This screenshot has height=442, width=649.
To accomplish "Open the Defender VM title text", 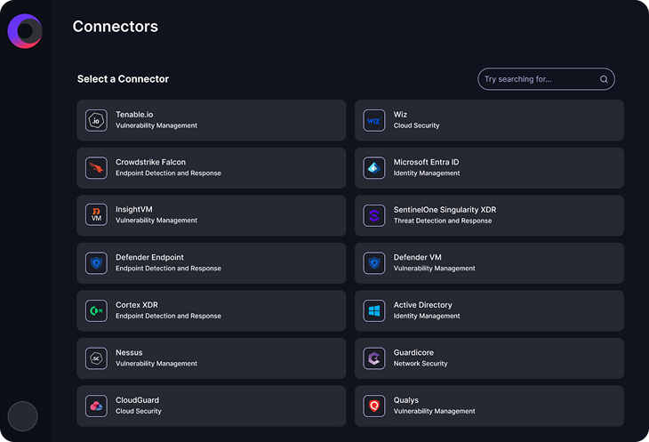I will click(417, 257).
